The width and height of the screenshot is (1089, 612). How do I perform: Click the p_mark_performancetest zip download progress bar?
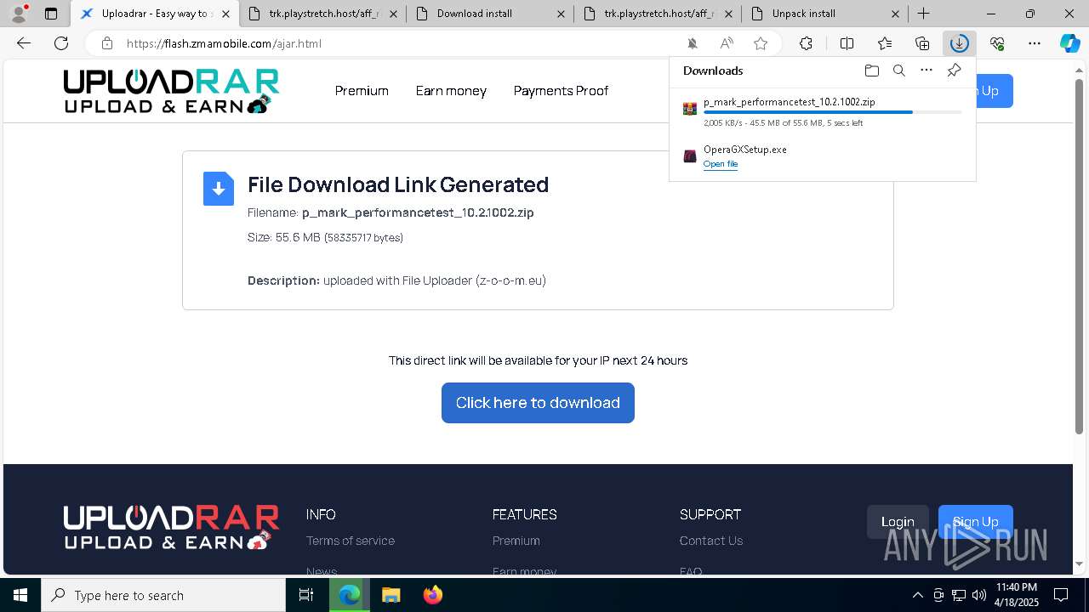tap(832, 112)
